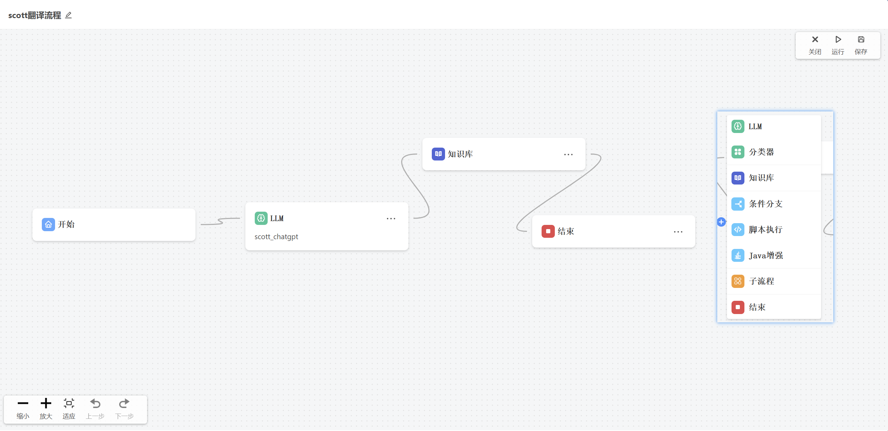Open the 结束 node's three-dot menu
Screen dimensions: 888x431
click(x=678, y=232)
